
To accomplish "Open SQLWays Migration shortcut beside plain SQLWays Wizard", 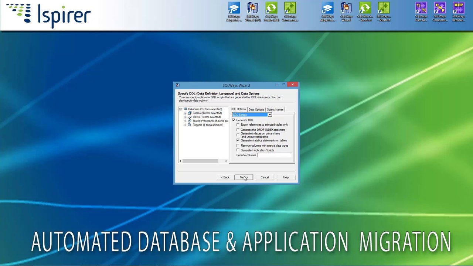I will click(x=327, y=12).
